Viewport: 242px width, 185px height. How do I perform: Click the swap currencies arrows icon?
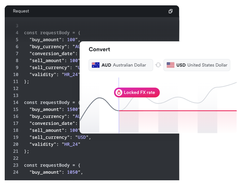point(158,65)
